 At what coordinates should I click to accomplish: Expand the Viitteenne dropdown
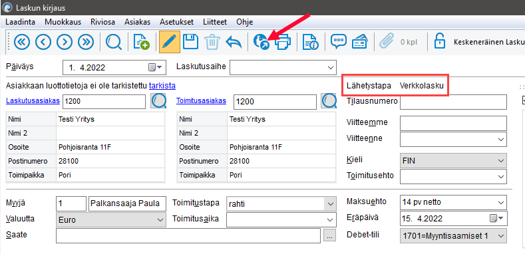(x=501, y=139)
